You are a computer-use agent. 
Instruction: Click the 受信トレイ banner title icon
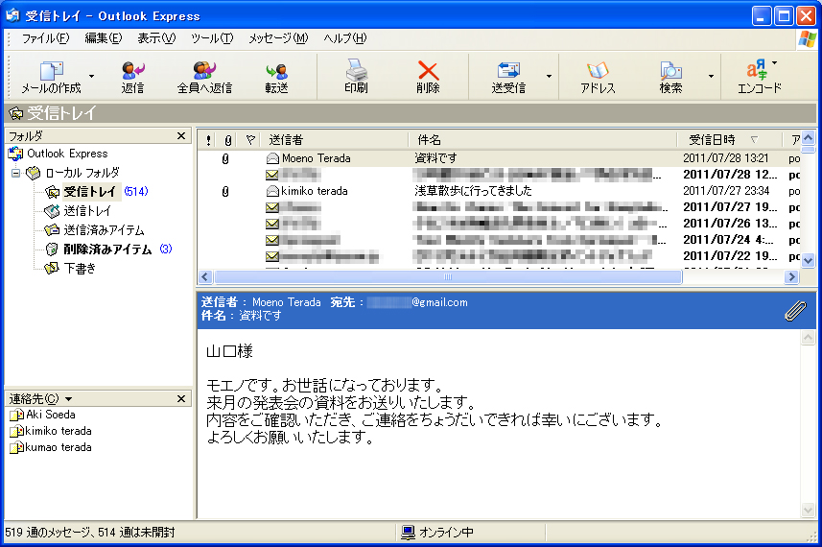coord(16,113)
